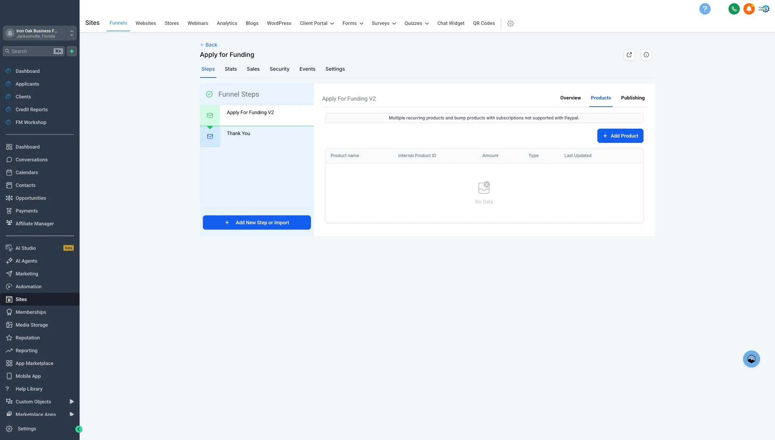
Task: Click the green phone dialer icon
Action: [x=734, y=9]
